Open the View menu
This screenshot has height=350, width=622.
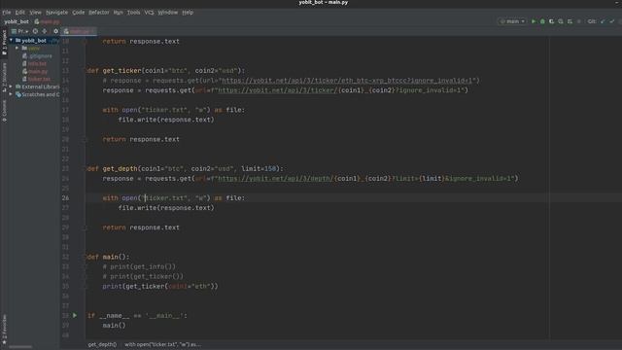click(x=35, y=13)
